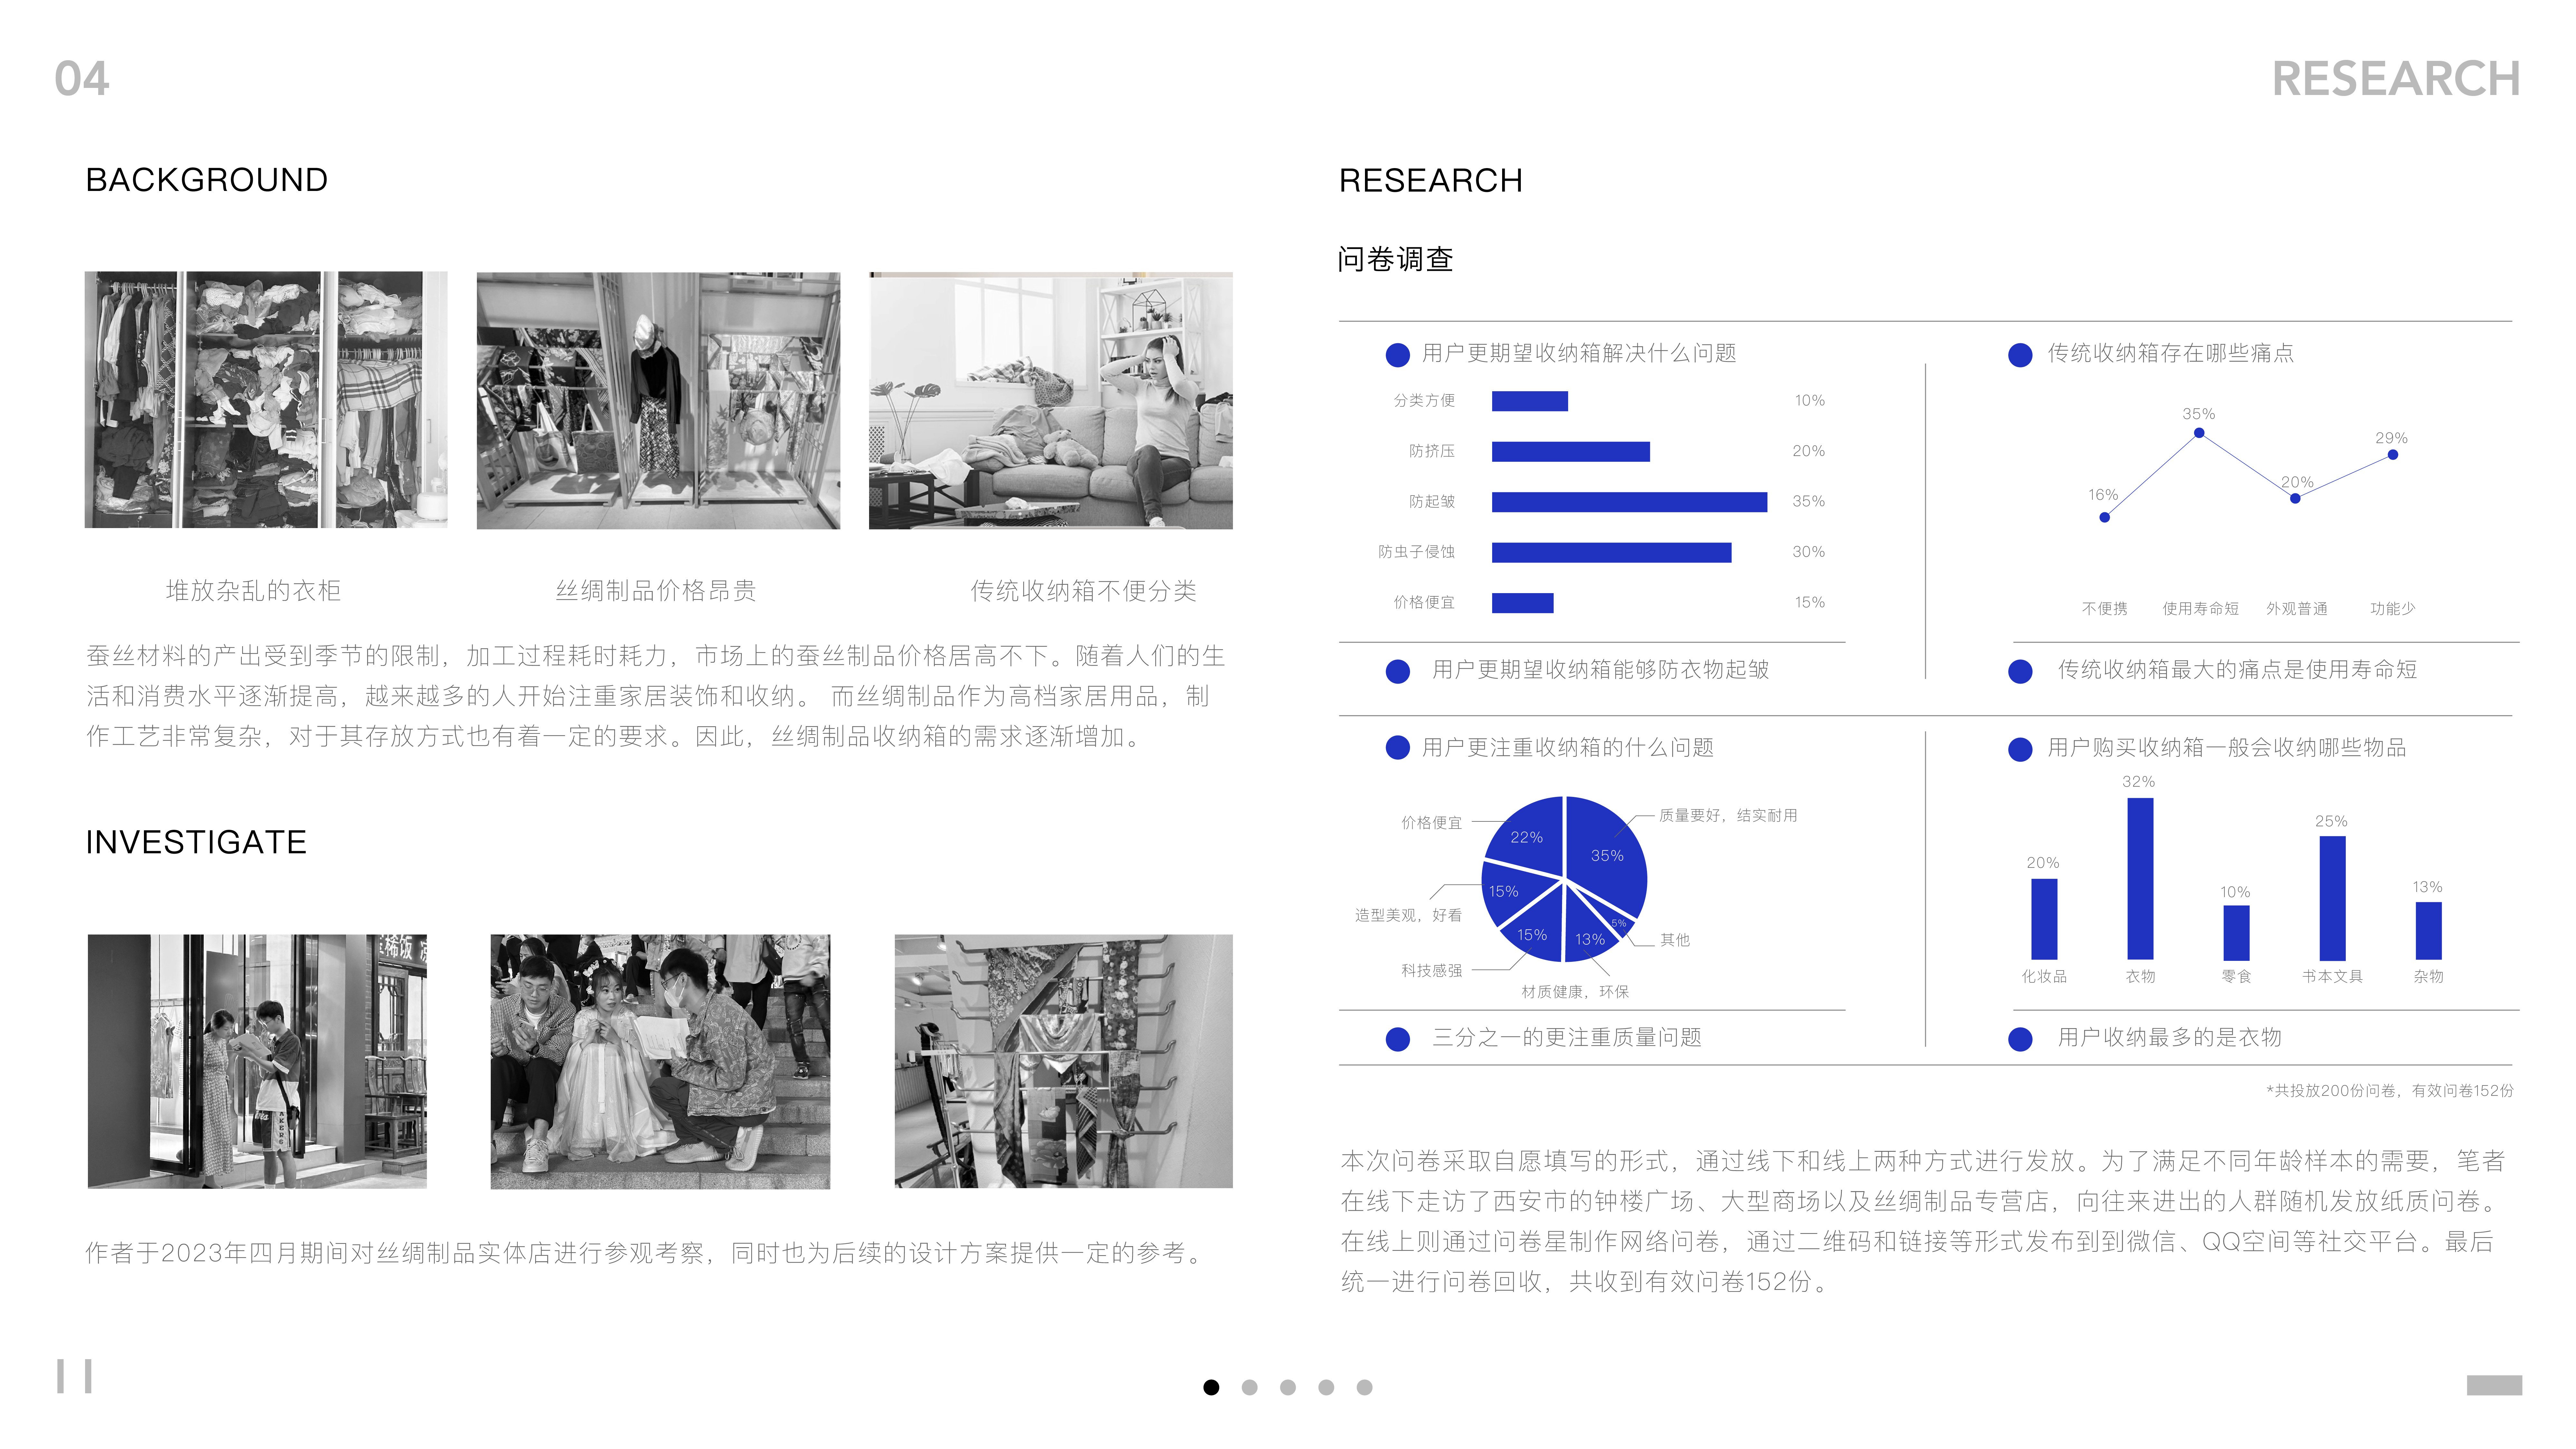Screen dimensions: 2576x1449
Task: Click the pause icon at bottom left
Action: 74,1376
